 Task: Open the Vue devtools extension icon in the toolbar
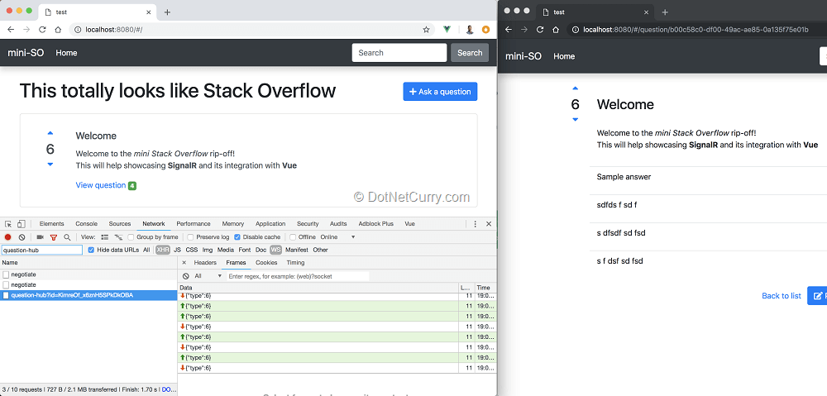tap(447, 30)
